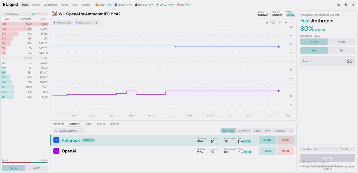Sort outcomes by Highest Odds

(228, 131)
